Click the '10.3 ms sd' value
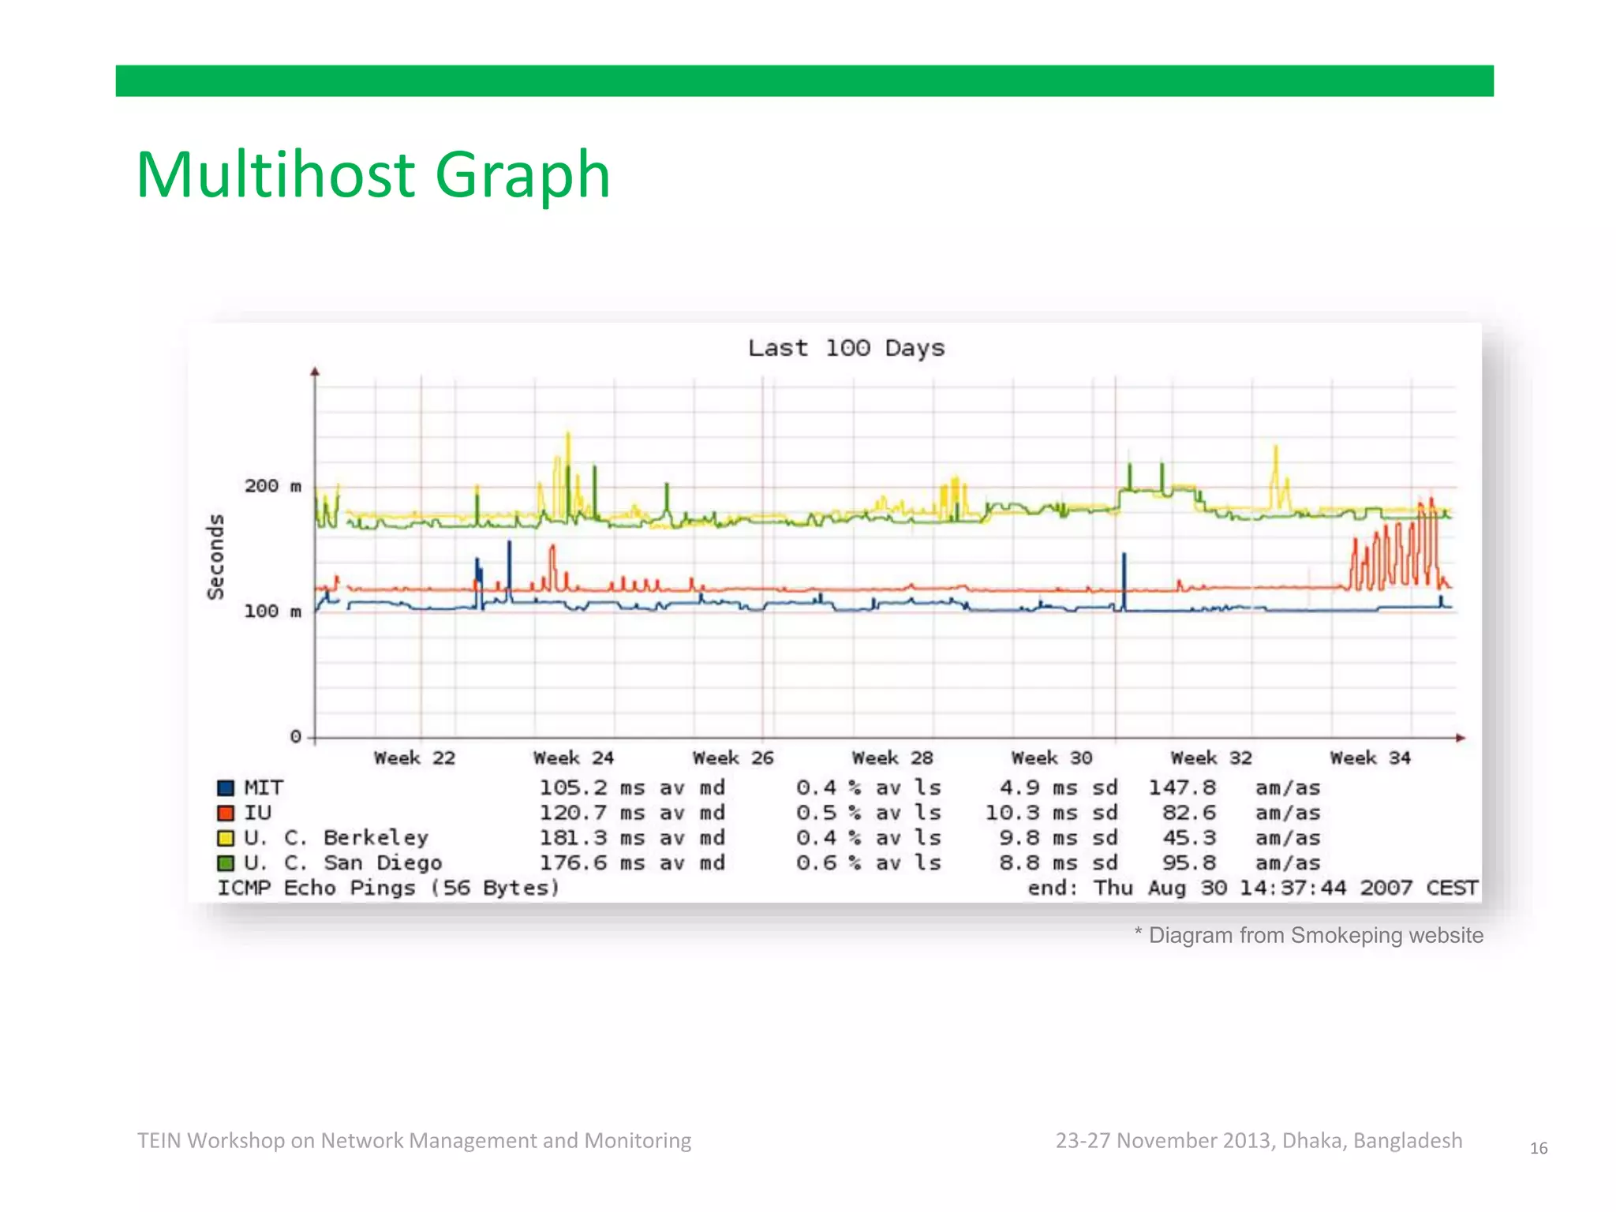Image resolution: width=1616 pixels, height=1212 pixels. pyautogui.click(x=1052, y=813)
